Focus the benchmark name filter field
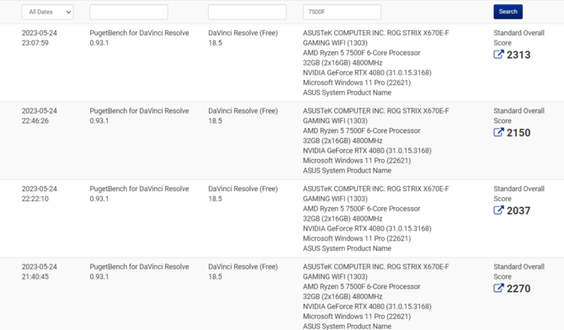Image resolution: width=564 pixels, height=330 pixels. tap(129, 12)
